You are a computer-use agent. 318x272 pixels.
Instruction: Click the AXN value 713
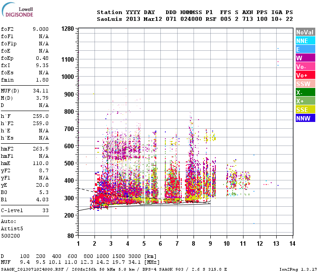coord(248,19)
